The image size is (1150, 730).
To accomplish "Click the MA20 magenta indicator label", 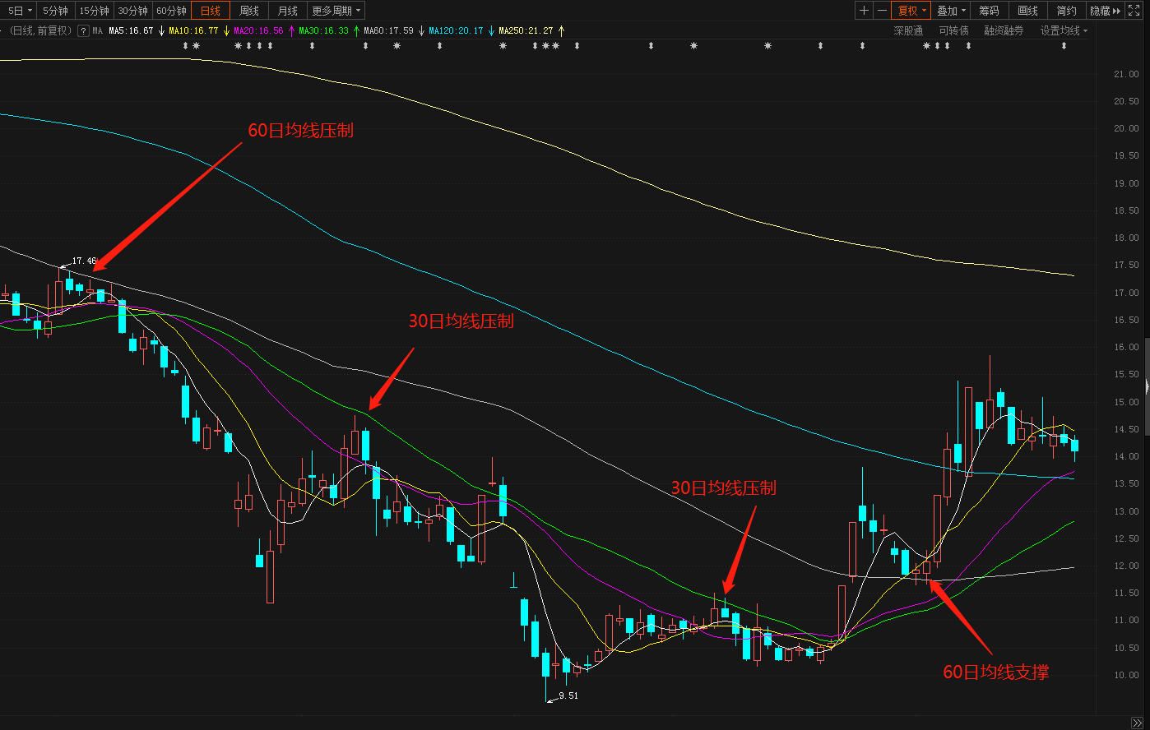I will tap(258, 30).
